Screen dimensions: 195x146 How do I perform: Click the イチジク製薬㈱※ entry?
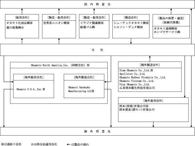(x=92, y=23)
